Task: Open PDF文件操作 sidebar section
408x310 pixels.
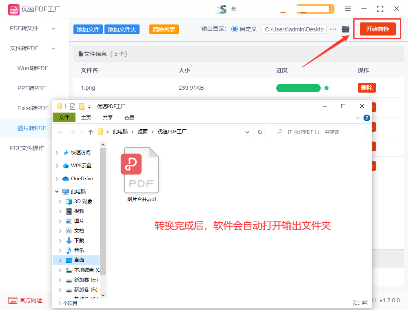Action: (x=27, y=148)
